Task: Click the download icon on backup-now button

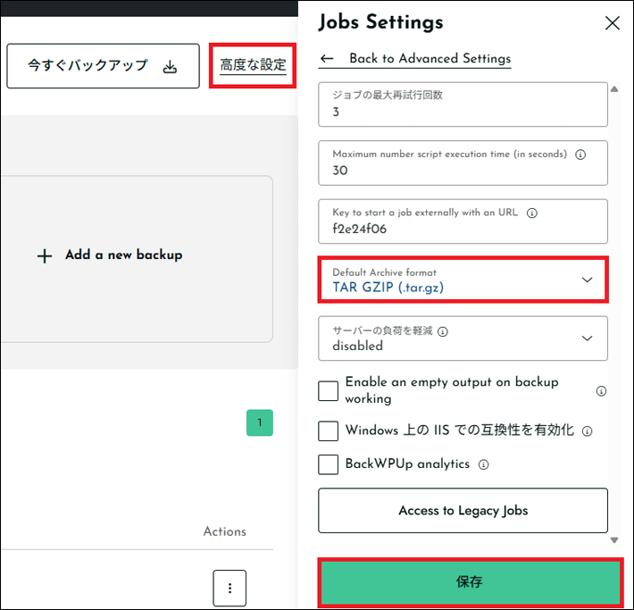Action: pos(171,67)
